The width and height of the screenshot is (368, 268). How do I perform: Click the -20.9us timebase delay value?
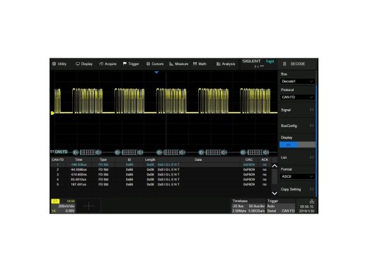(238, 206)
